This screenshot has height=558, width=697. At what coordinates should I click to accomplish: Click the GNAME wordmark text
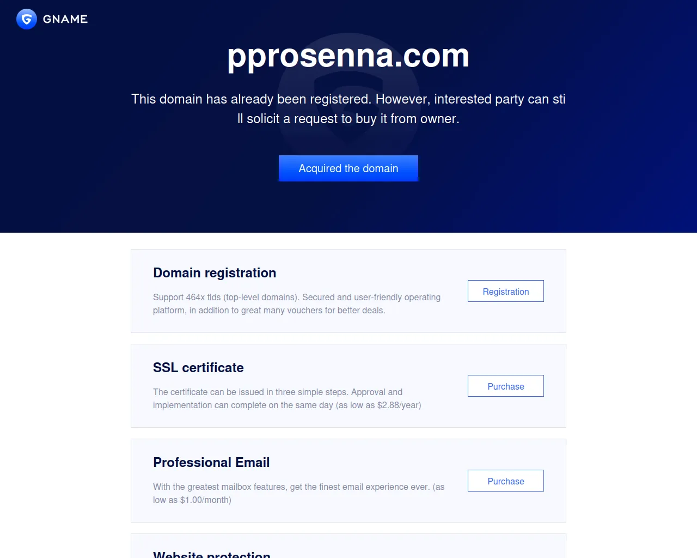[65, 19]
